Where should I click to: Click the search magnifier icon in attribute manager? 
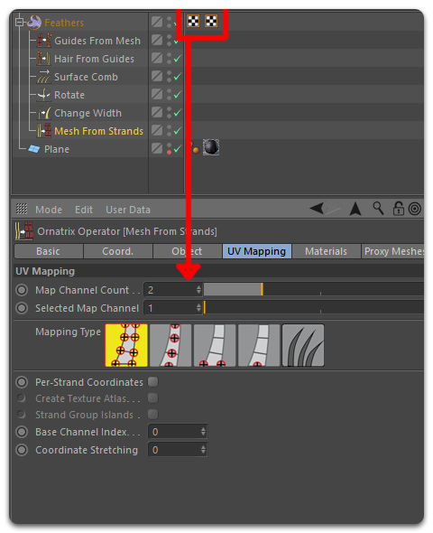pos(378,208)
